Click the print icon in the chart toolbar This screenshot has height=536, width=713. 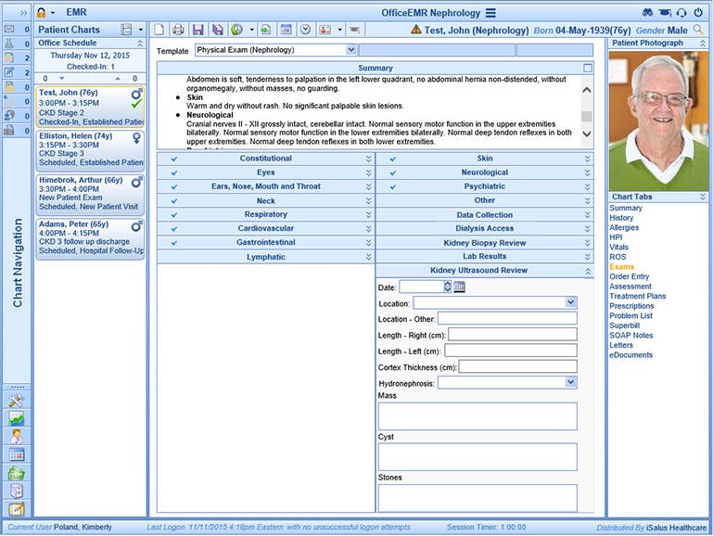178,30
